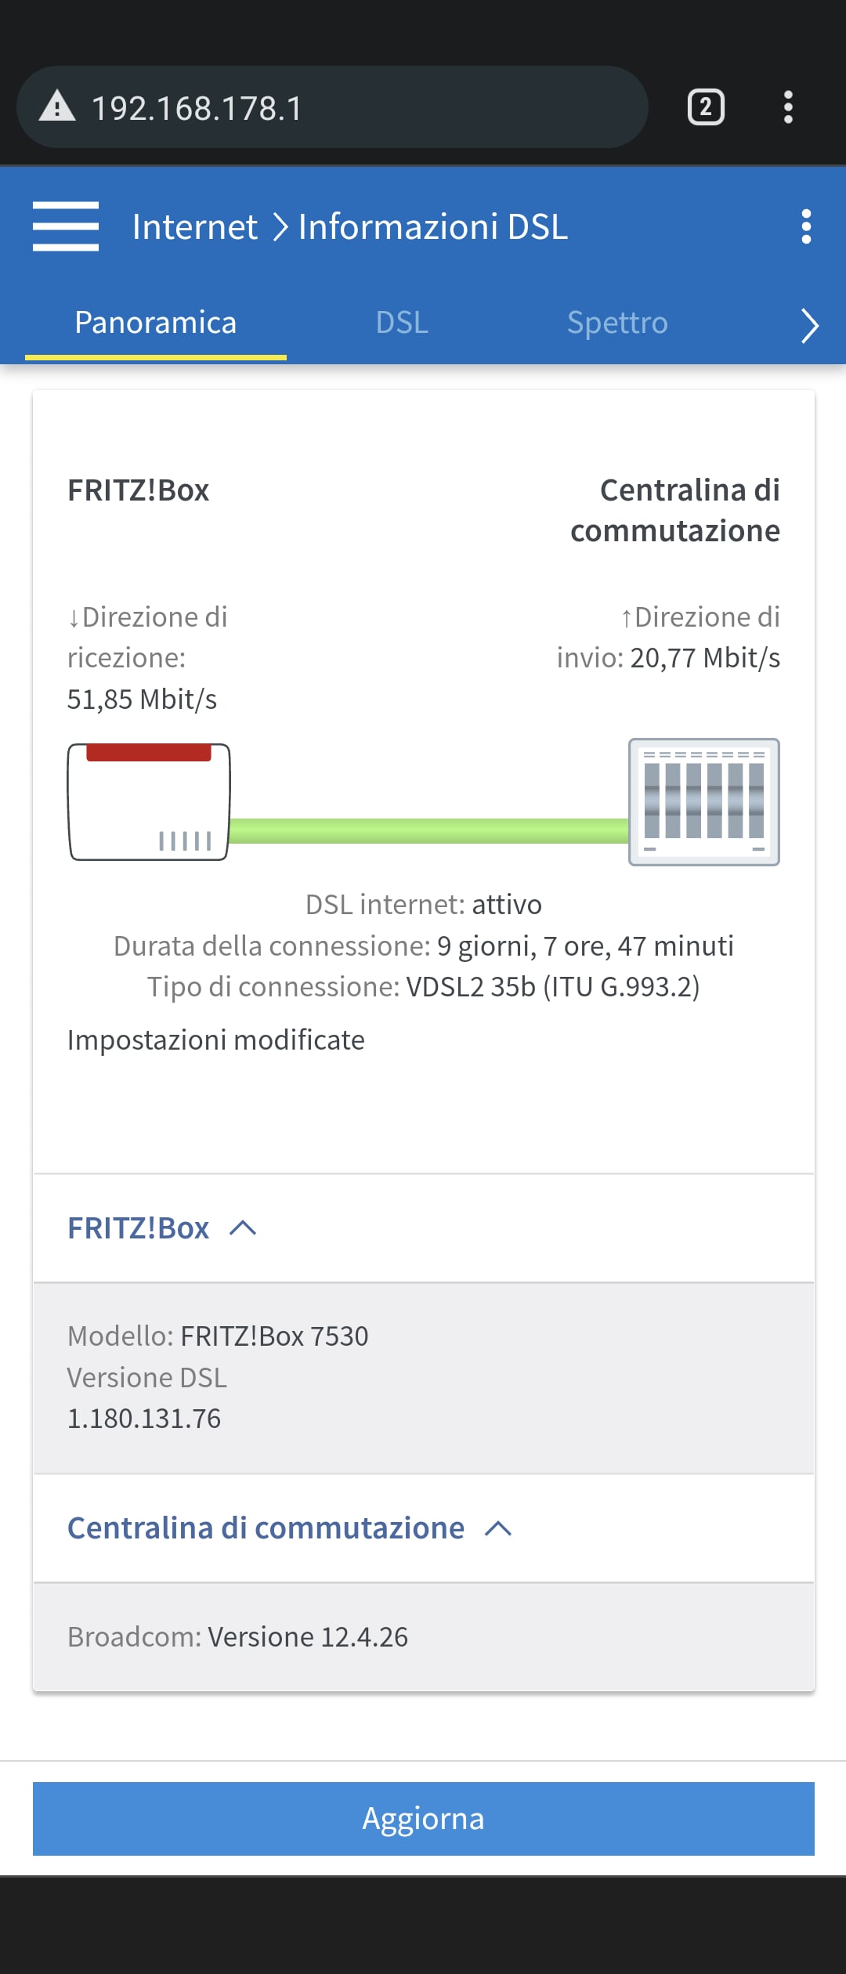Select the Panoramica tab

pyautogui.click(x=155, y=323)
